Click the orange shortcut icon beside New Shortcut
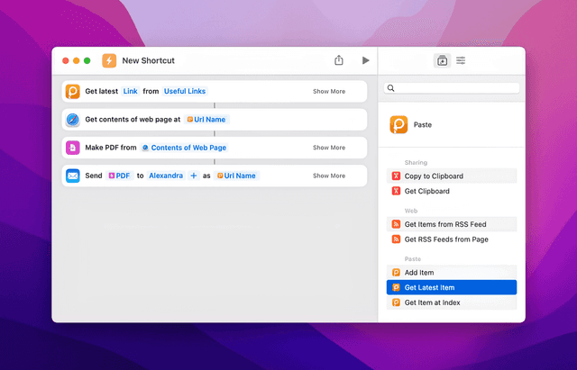 pyautogui.click(x=109, y=60)
